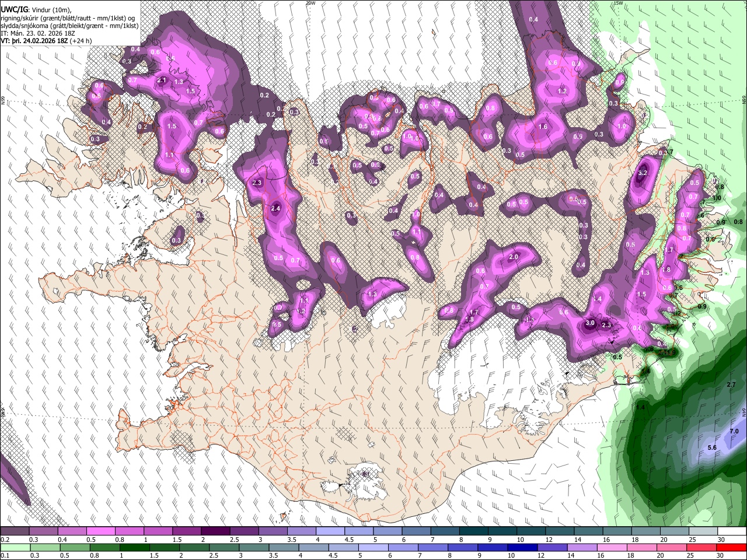Click the '20W' longitude label

tap(310, 3)
